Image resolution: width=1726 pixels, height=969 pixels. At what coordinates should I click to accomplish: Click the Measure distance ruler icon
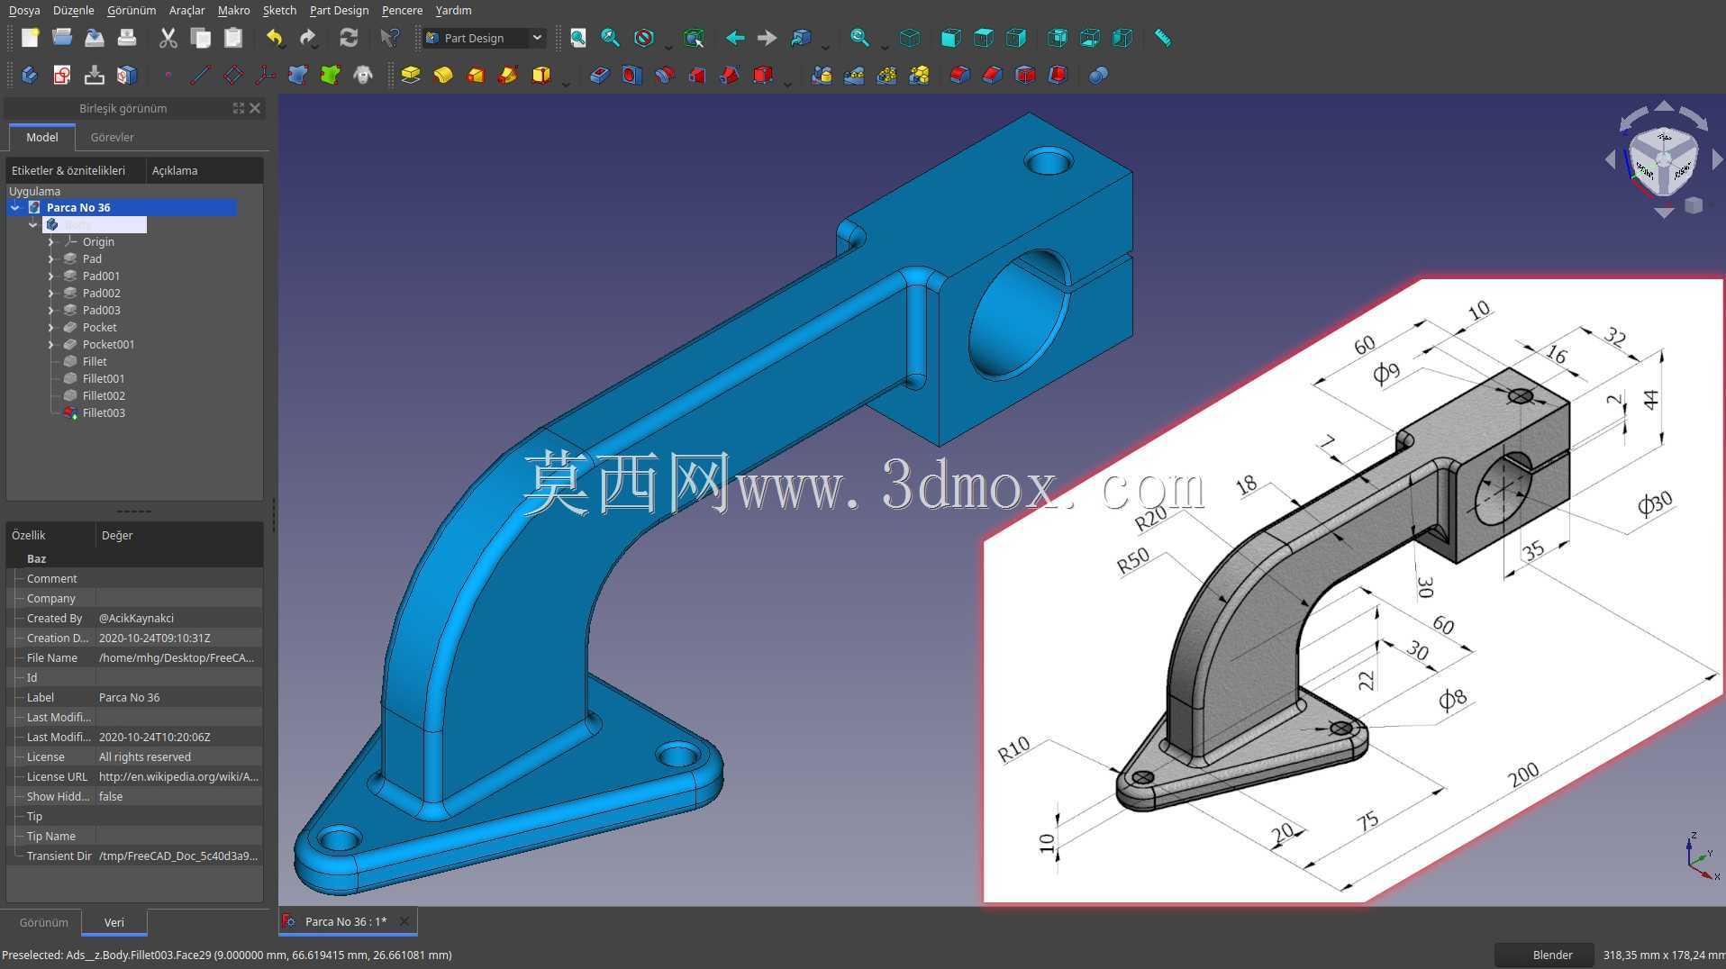(x=1163, y=38)
